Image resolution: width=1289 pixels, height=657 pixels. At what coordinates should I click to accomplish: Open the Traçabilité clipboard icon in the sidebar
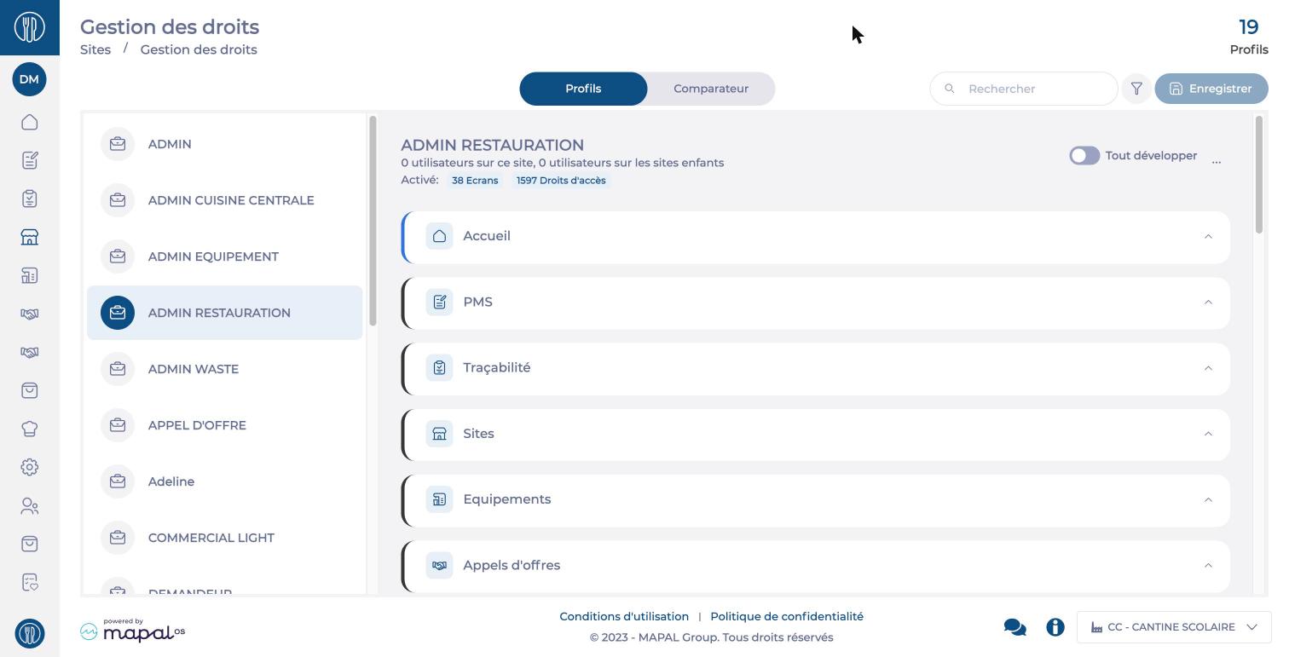click(x=29, y=199)
